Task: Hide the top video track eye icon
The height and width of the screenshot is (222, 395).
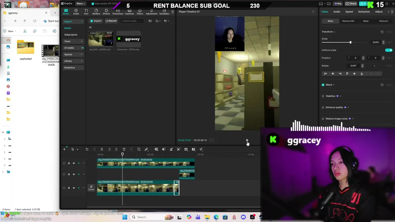Action: pos(74,163)
